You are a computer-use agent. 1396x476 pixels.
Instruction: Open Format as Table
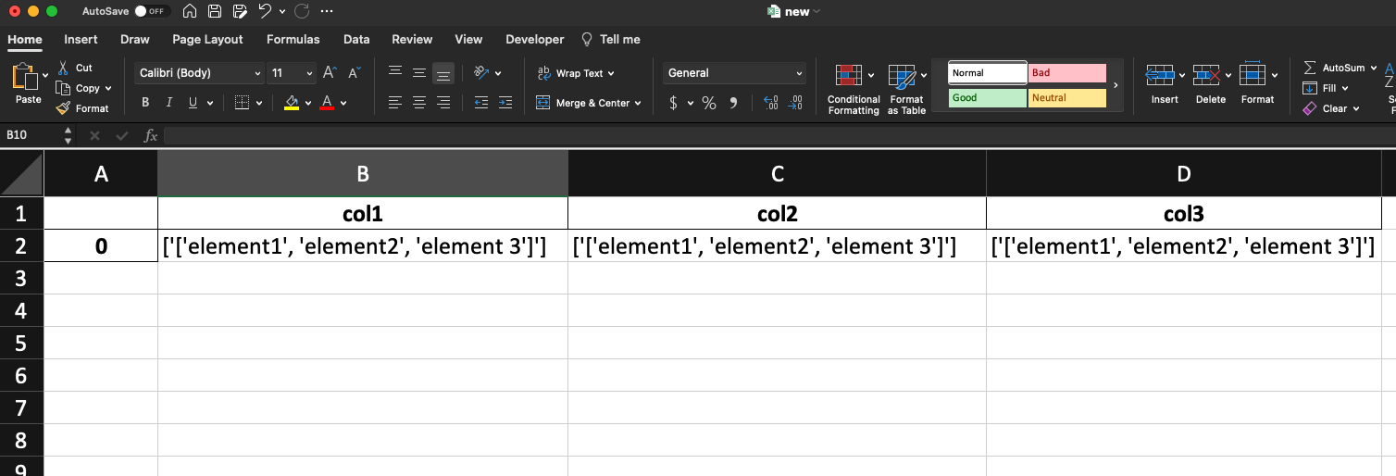pyautogui.click(x=906, y=89)
